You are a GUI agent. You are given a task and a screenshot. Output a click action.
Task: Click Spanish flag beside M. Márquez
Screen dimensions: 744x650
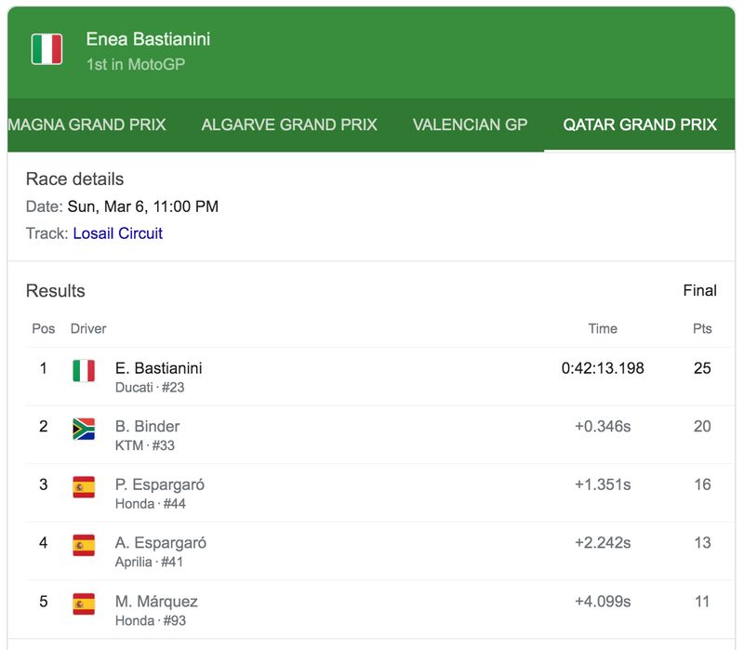(84, 604)
